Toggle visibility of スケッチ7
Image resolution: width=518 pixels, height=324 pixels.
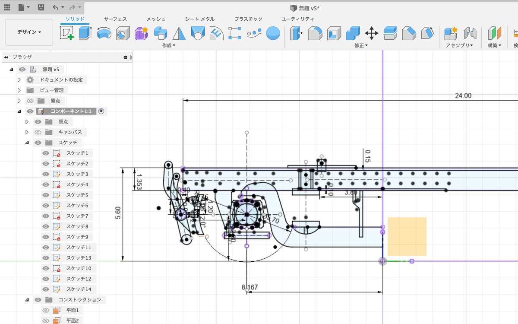45,216
